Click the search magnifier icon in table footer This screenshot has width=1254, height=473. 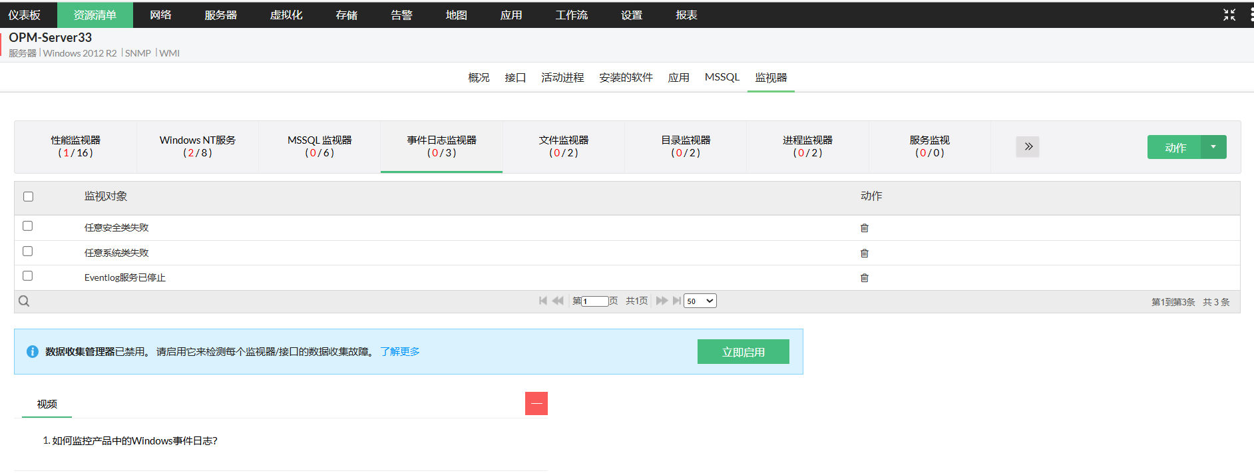tap(24, 301)
